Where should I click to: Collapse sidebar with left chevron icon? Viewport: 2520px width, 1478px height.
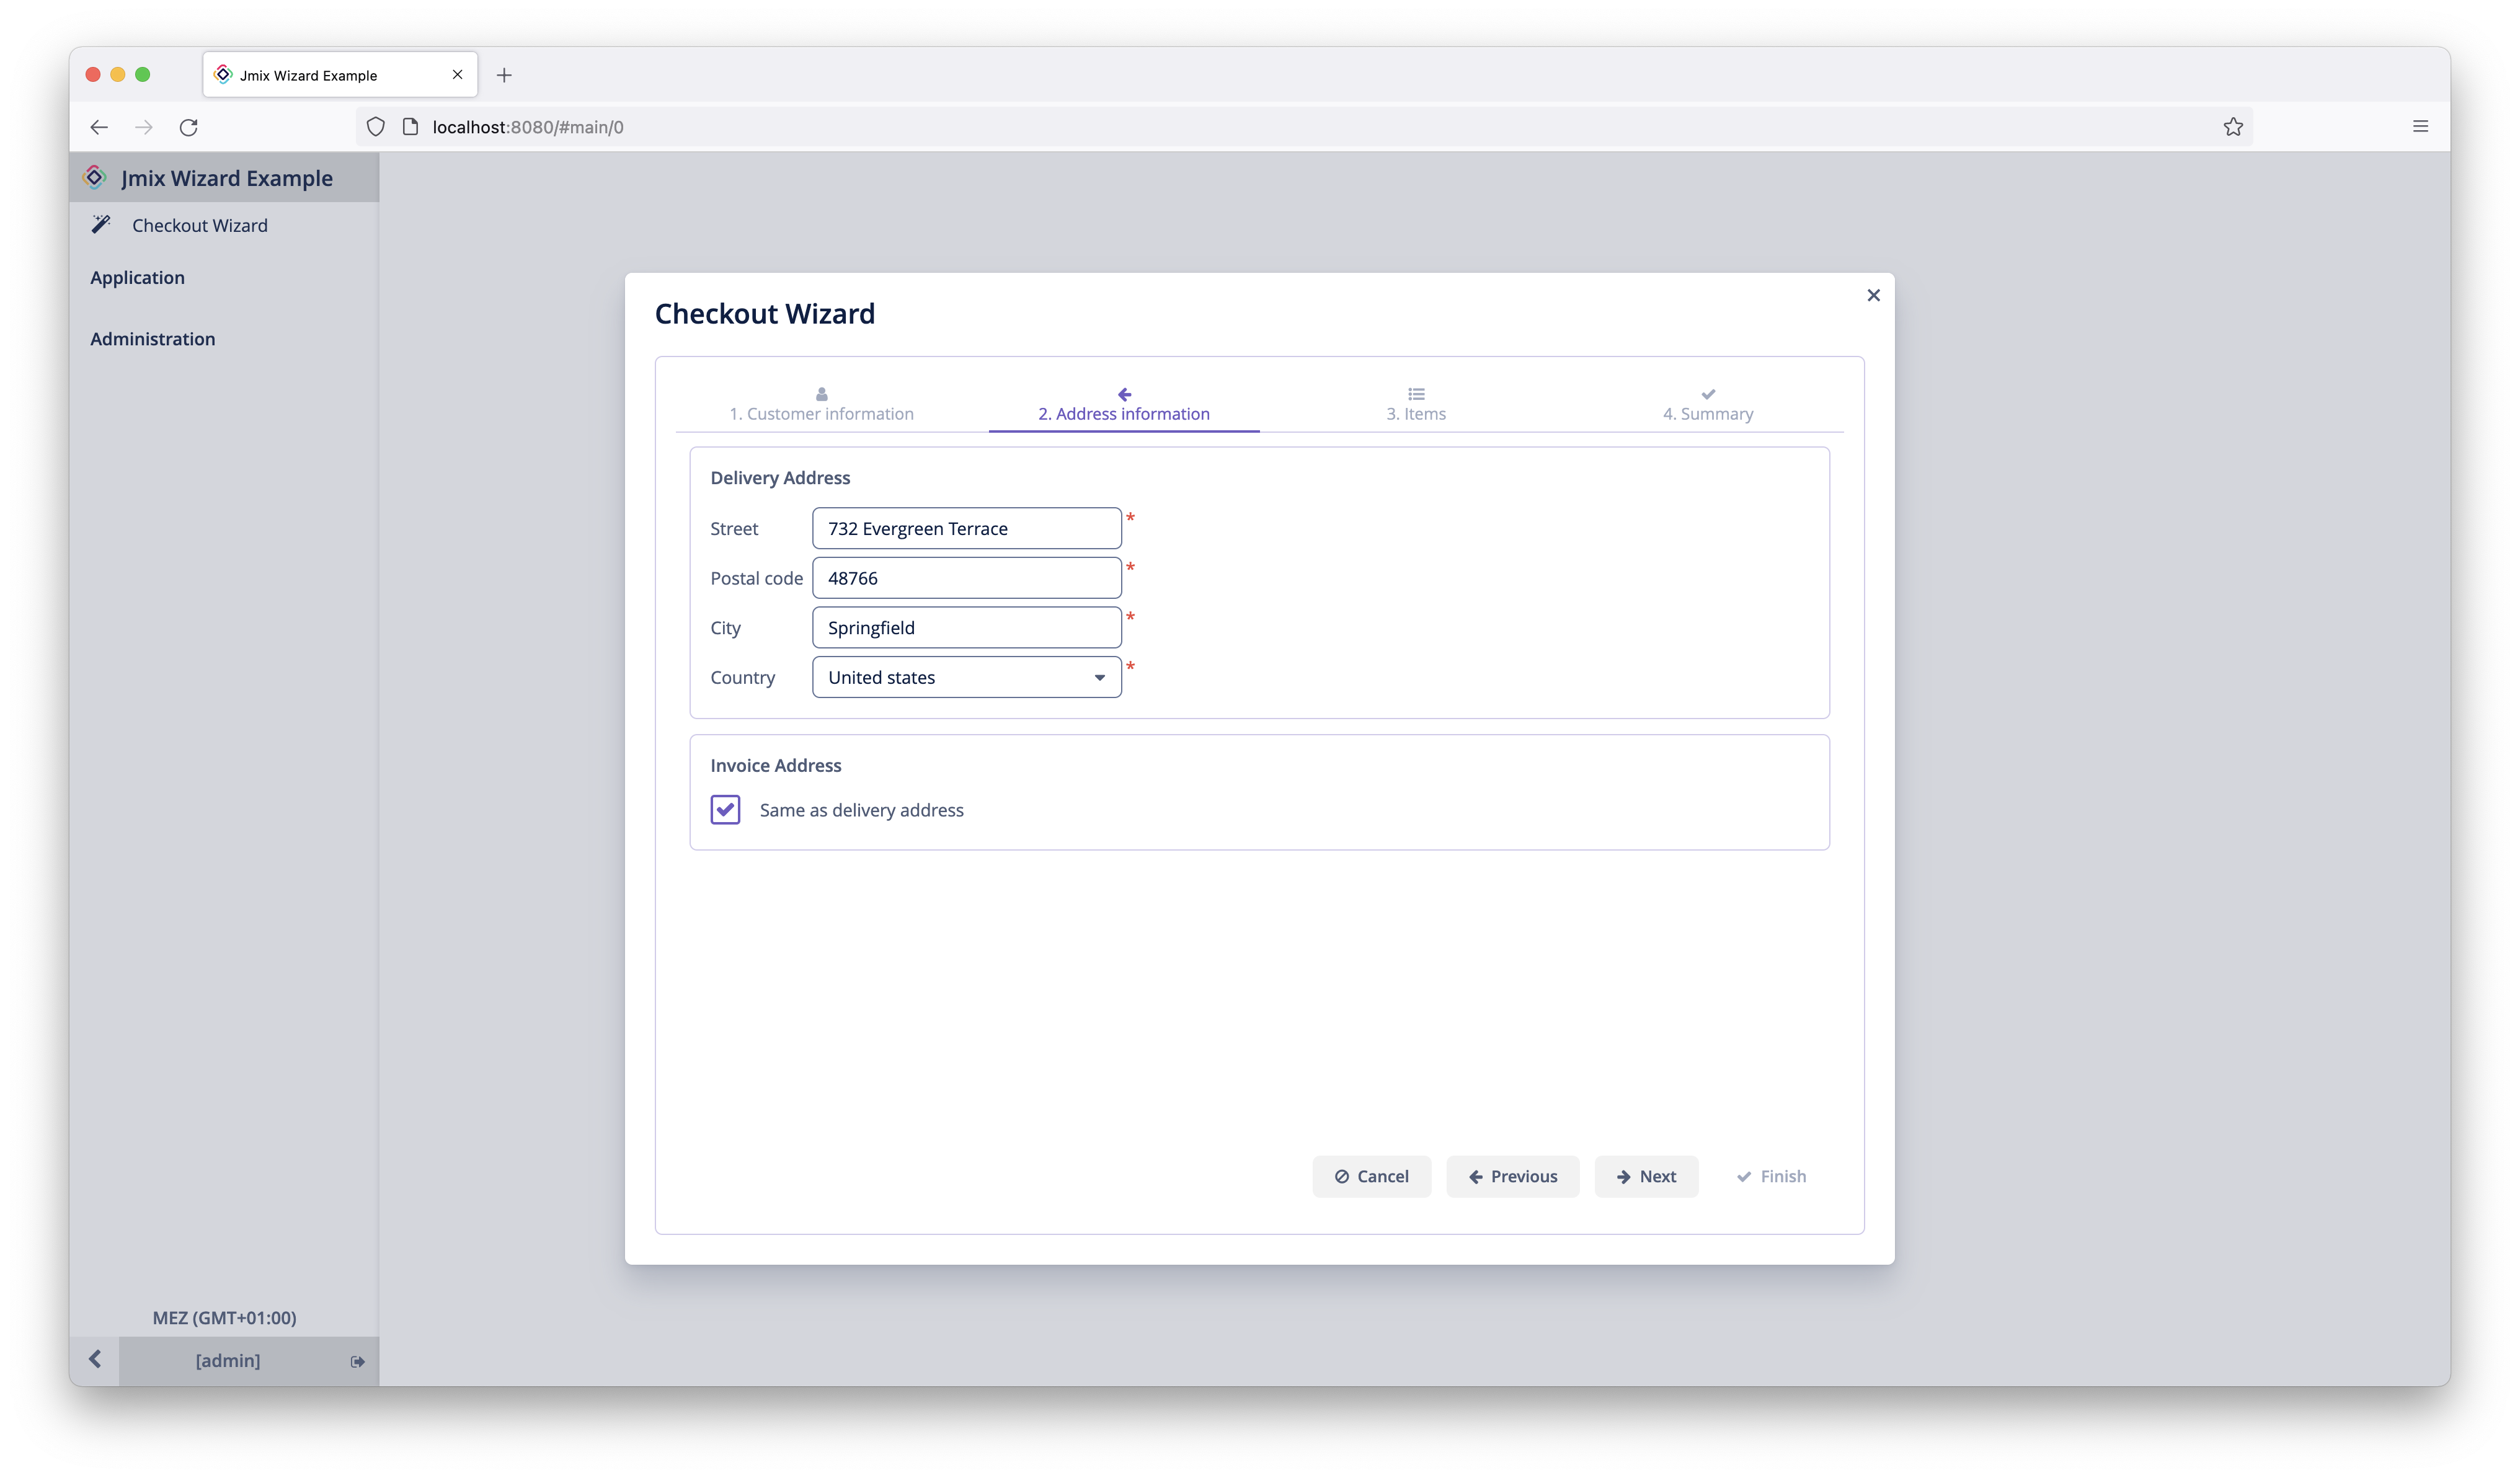click(95, 1360)
